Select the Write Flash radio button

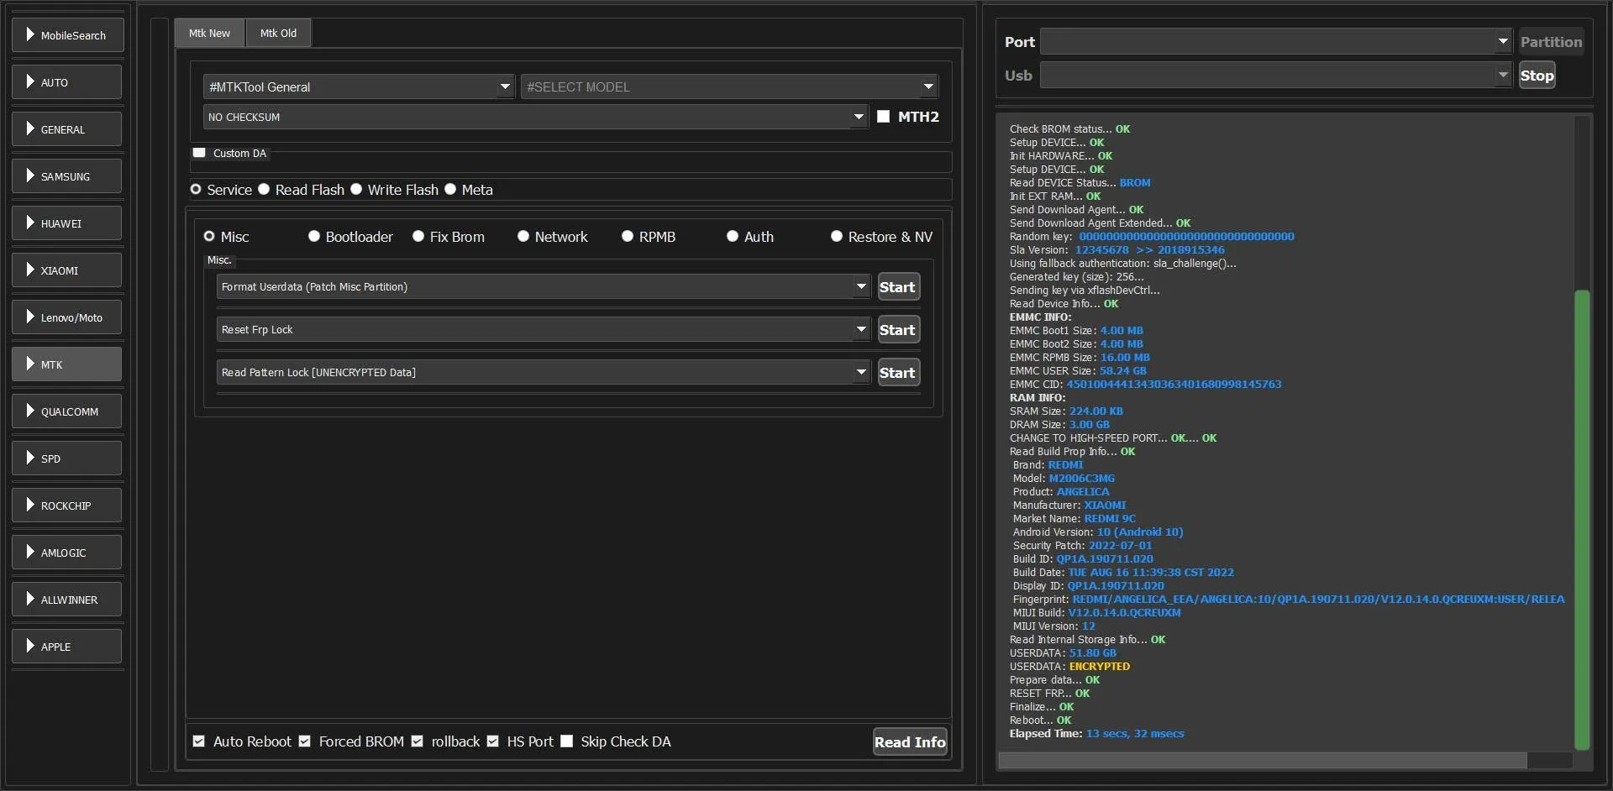coord(356,190)
